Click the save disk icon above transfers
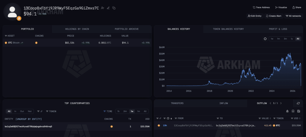 (x=299, y=111)
